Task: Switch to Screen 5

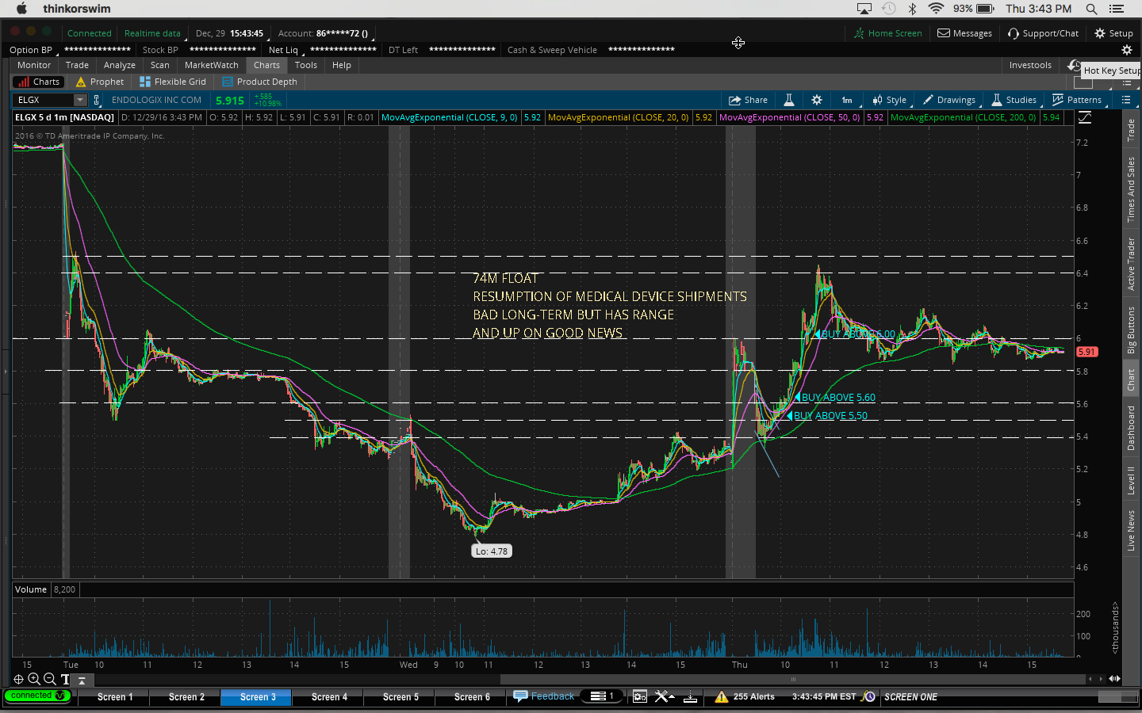Action: tap(400, 697)
